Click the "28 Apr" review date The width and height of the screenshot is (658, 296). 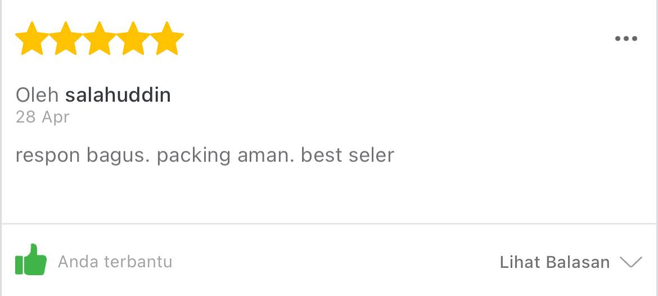[43, 117]
